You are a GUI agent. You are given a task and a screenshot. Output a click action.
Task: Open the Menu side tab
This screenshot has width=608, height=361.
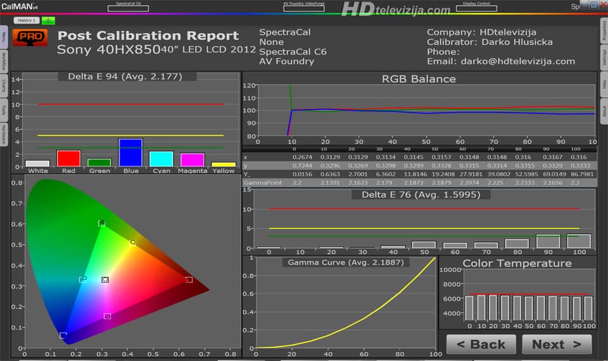click(x=3, y=37)
